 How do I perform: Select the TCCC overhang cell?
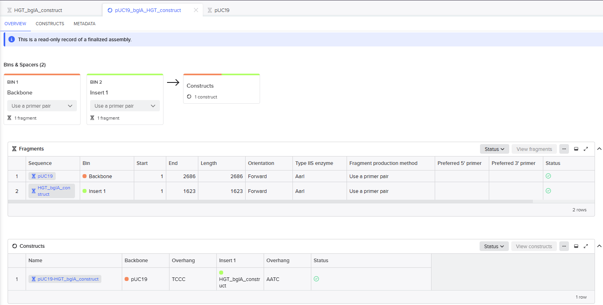coord(193,279)
